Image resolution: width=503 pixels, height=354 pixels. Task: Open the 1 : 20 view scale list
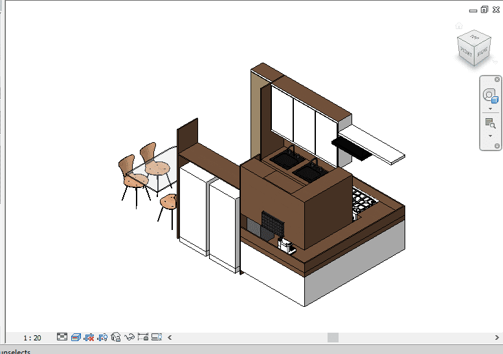[32, 338]
